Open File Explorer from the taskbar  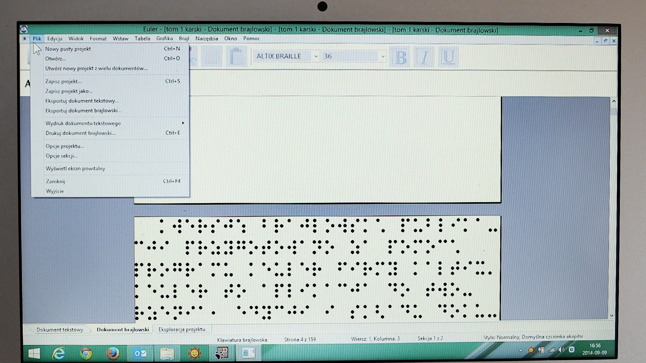[x=167, y=353]
